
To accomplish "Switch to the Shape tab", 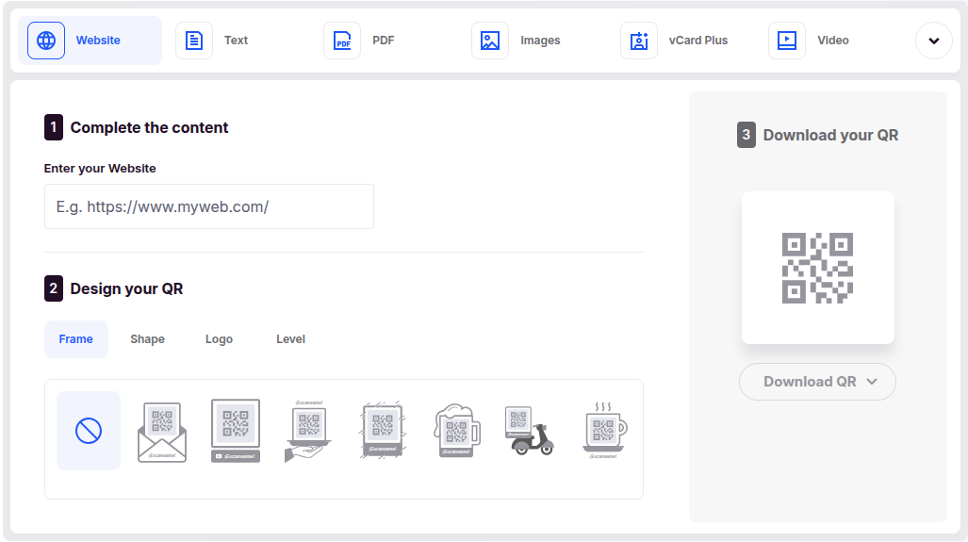I will click(147, 339).
